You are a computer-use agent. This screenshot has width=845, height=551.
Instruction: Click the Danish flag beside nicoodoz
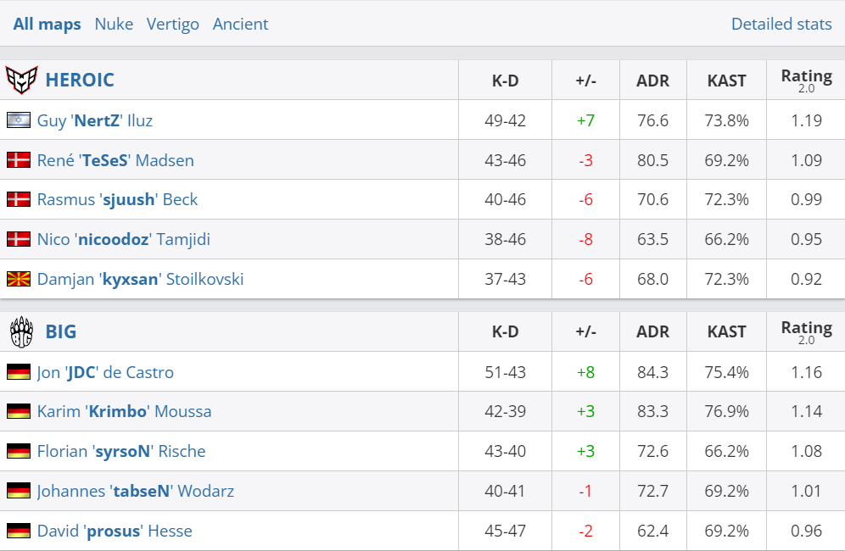click(19, 239)
